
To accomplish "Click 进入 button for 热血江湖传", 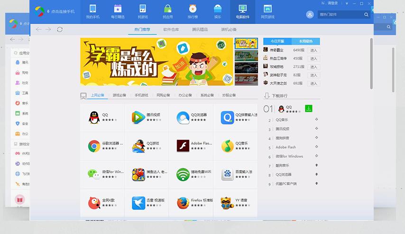I will (313, 59).
